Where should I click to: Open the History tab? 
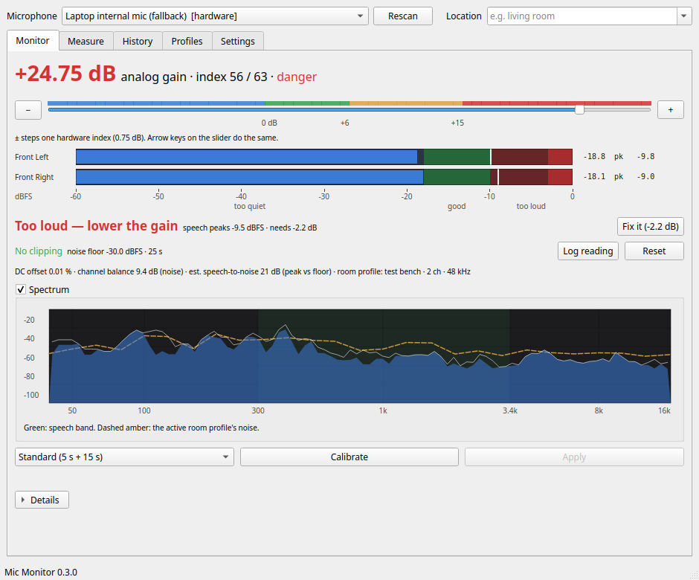point(138,41)
